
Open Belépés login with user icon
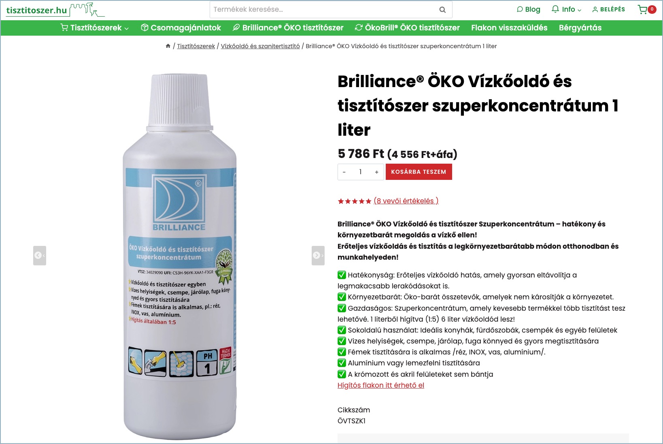(608, 9)
